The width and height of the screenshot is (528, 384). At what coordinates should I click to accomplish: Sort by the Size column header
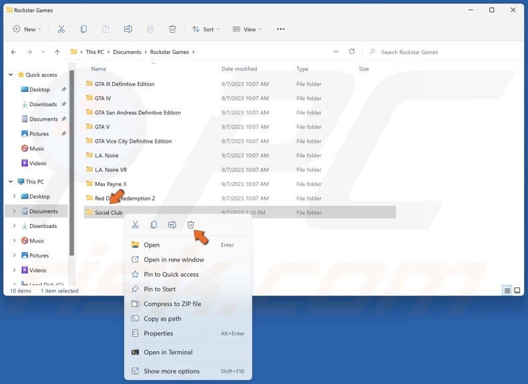pyautogui.click(x=364, y=69)
